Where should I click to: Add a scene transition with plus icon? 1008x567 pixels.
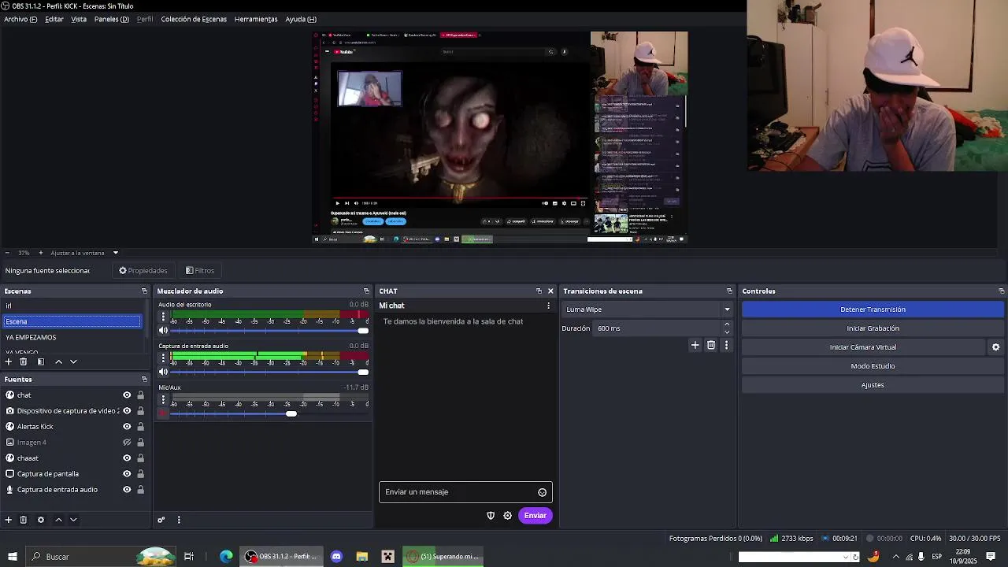pyautogui.click(x=695, y=345)
